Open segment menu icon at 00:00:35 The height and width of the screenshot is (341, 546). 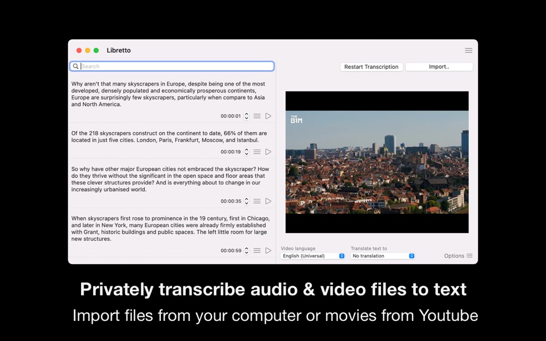click(x=257, y=201)
